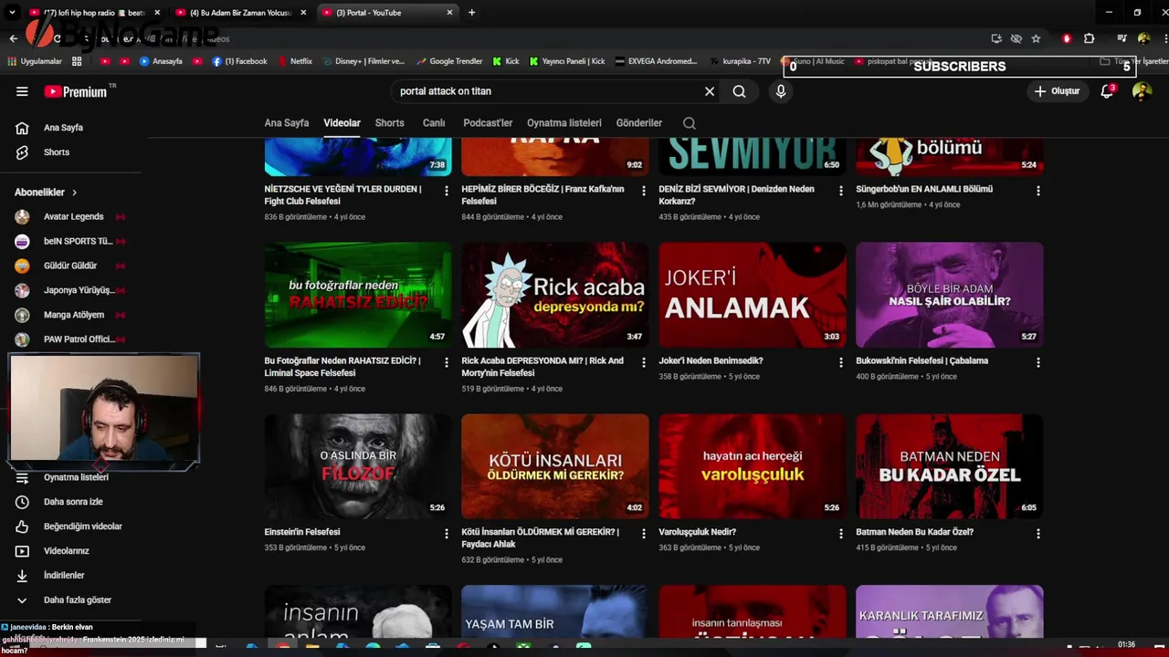1169x657 pixels.
Task: Open options for Kötü İnsanları ÖLDÜRMEK video
Action: (643, 534)
